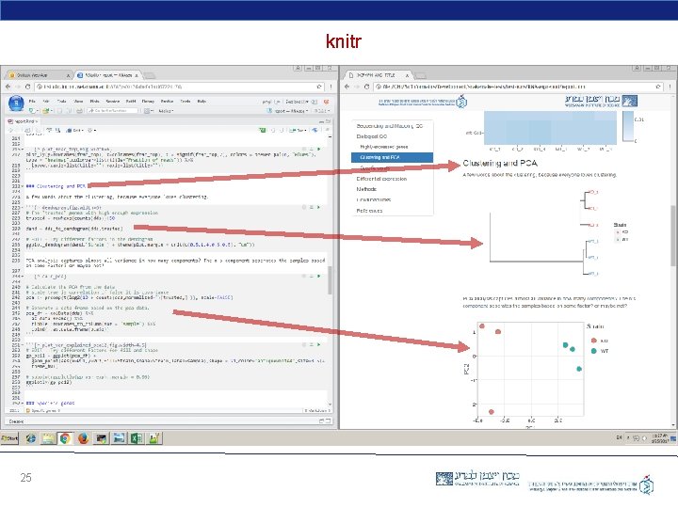Toggle the KO legend swatch in the PCA plot
The height and width of the screenshot is (508, 678).
pyautogui.click(x=594, y=341)
